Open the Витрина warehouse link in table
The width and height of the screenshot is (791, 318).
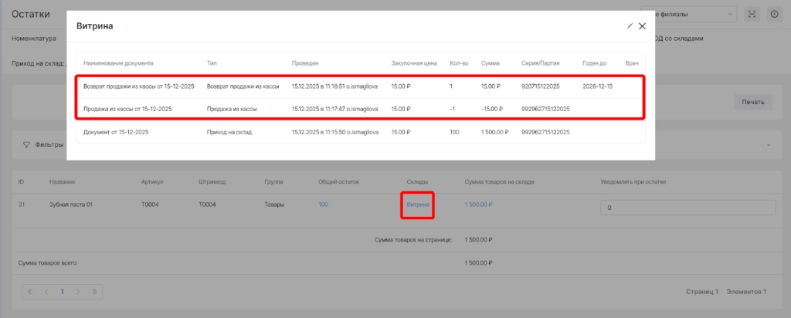point(418,205)
